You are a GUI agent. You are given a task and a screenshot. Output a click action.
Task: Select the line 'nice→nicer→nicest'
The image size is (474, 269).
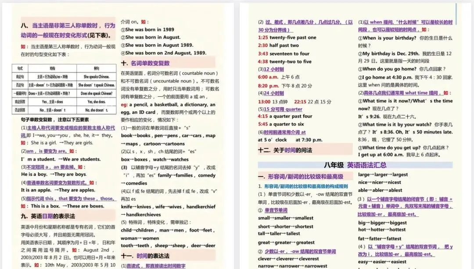pos(379,182)
